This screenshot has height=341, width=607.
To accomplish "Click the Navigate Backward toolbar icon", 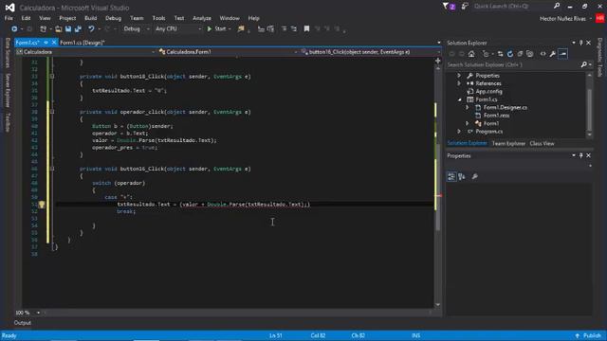I will (x=14, y=29).
